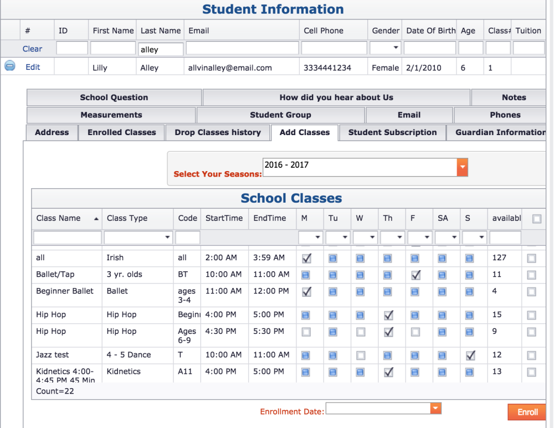Toggle Monday checkbox for Beginner Ballet

click(306, 292)
